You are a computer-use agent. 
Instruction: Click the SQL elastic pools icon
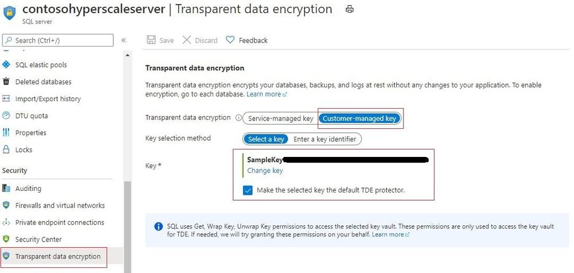(6, 65)
